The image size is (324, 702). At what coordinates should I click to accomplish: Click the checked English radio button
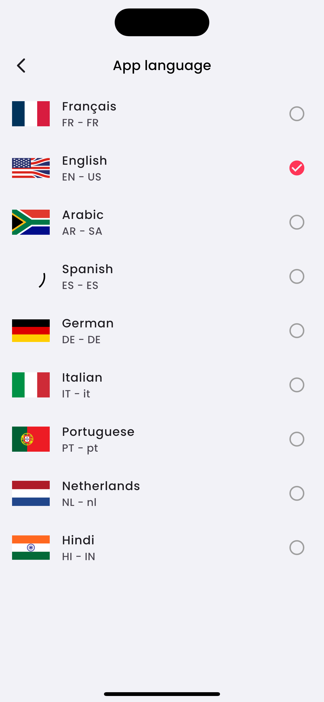297,168
